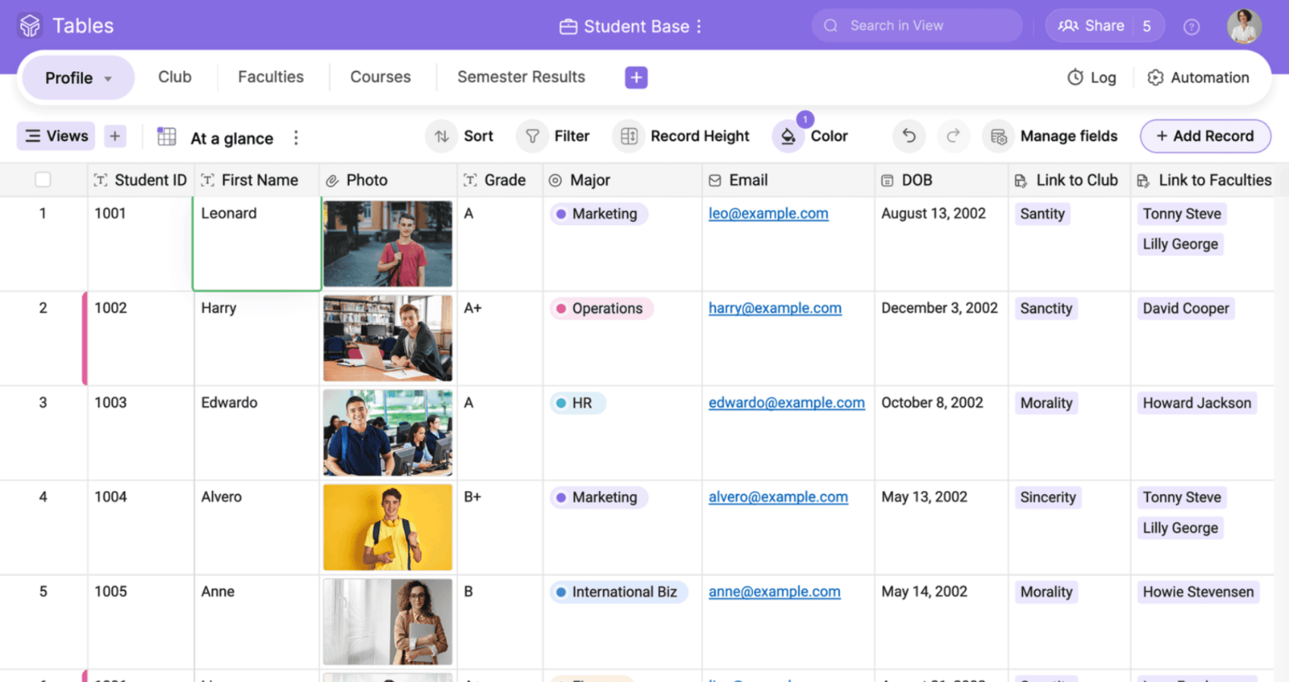Click the undo arrow icon
The image size is (1289, 682).
tap(908, 136)
